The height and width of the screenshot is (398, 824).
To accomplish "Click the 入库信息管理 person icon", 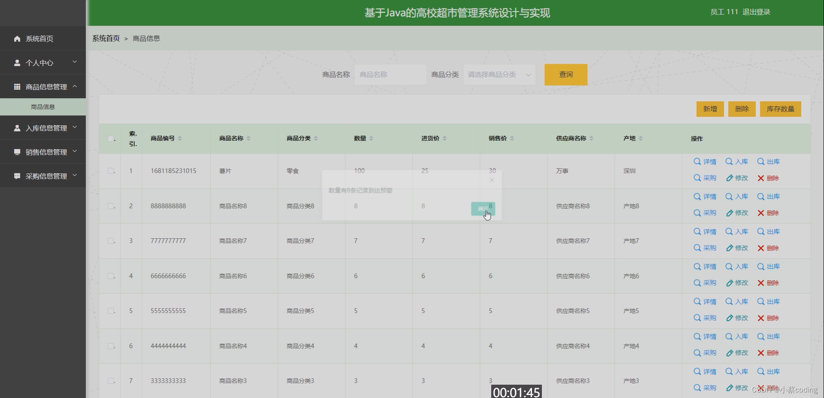I will (17, 128).
